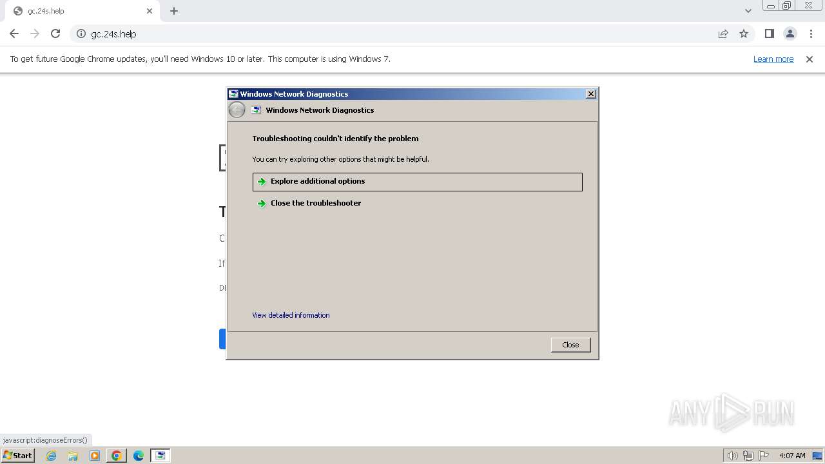The height and width of the screenshot is (464, 825).
Task: Open Windows Explorer folder in taskbar
Action: 73,456
